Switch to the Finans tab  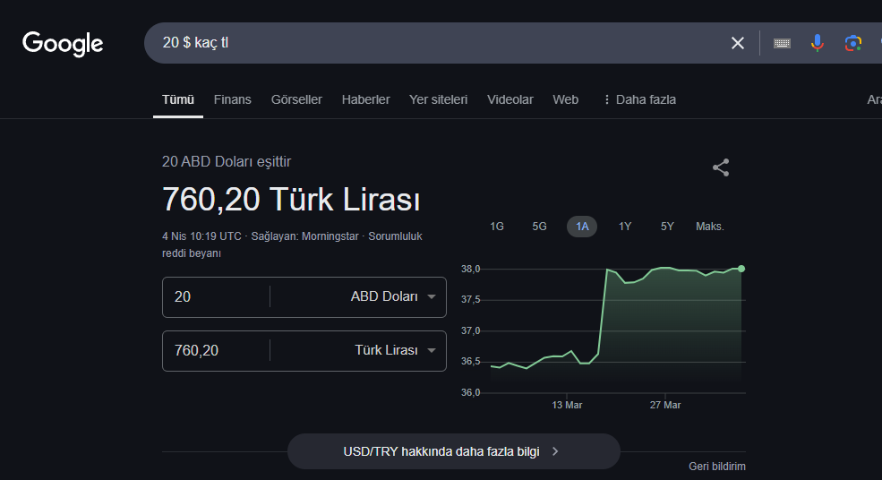click(232, 99)
